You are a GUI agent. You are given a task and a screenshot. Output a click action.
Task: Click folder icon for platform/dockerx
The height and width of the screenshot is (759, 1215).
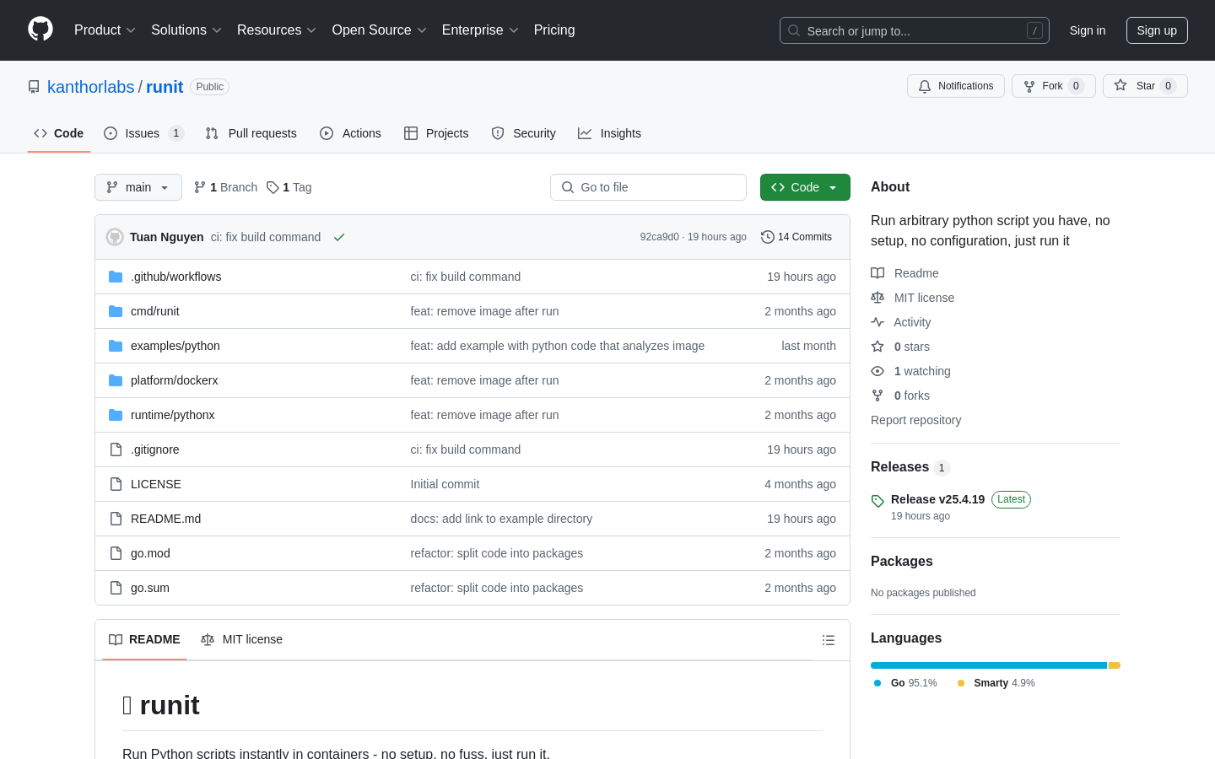pos(116,380)
